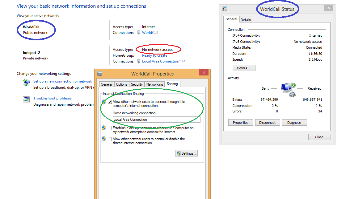The height and width of the screenshot is (199, 346).
Task: Click the hotspot 2 network name
Action: [x=32, y=53]
